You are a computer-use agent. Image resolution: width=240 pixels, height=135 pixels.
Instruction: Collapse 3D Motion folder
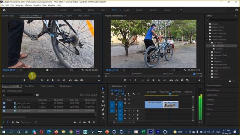[209, 43]
